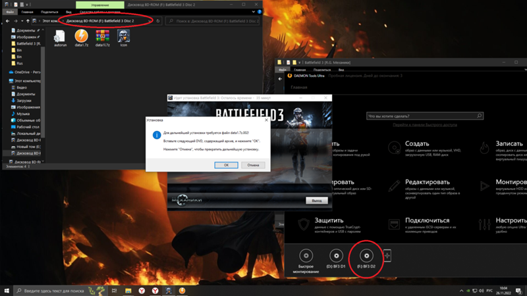This screenshot has height=296, width=527.
Task: Go back in the Disc 2 Explorer window
Action: click(8, 21)
